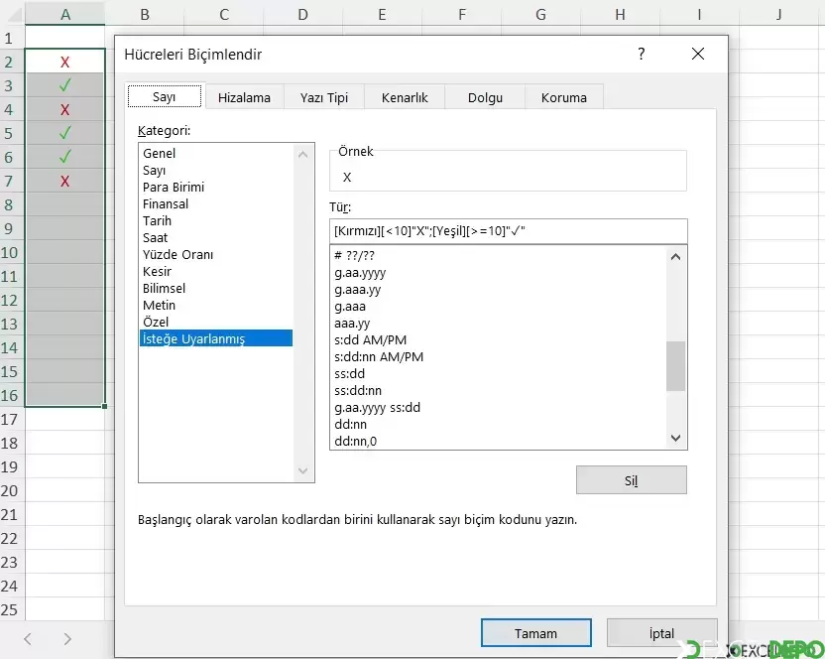Select Genel category
The image size is (825, 659).
tap(216, 153)
